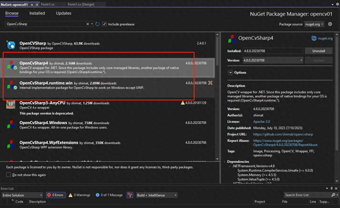Sort Error List by the Project column header
The image size is (340, 208).
(x=260, y=202)
